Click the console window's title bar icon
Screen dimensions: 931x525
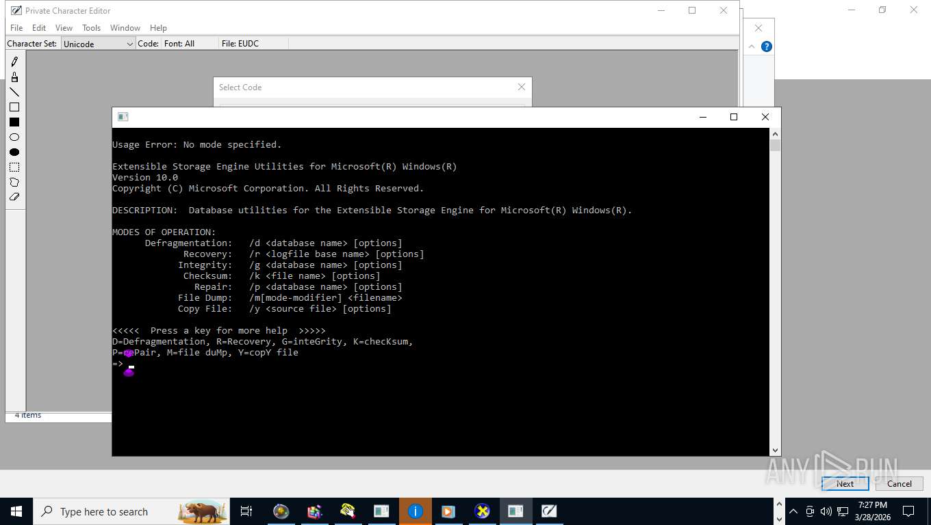click(123, 117)
